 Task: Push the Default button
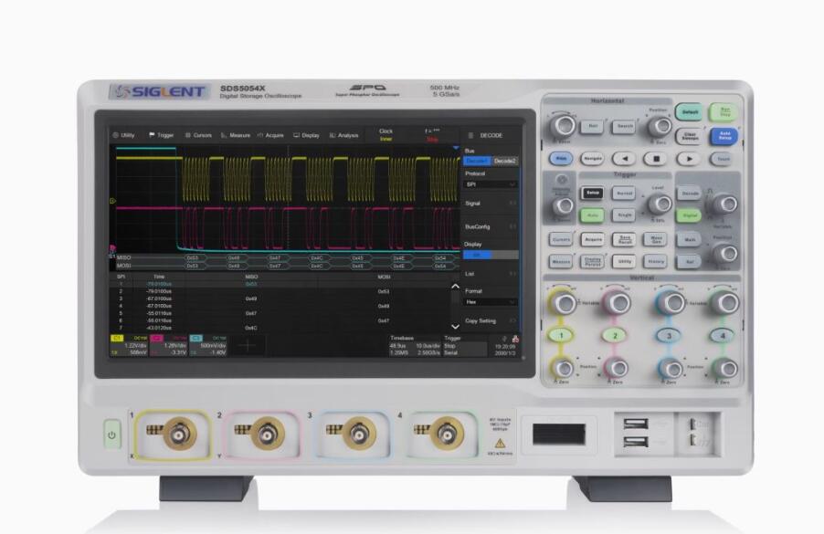[x=690, y=112]
